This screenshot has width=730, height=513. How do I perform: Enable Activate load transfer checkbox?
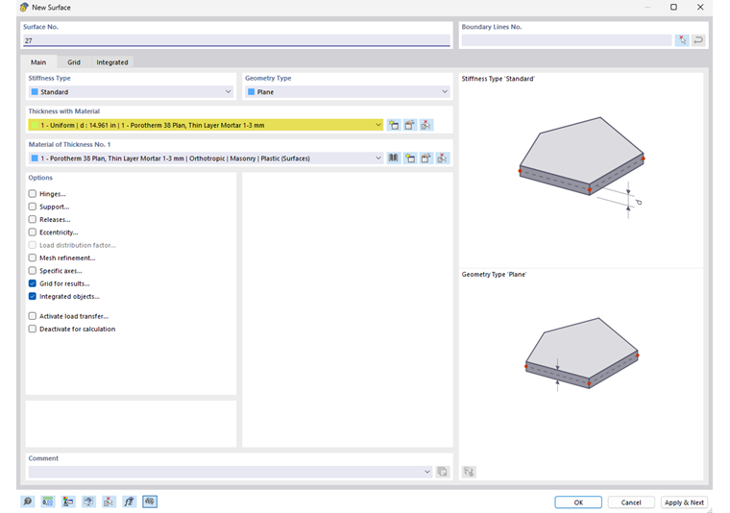point(32,316)
